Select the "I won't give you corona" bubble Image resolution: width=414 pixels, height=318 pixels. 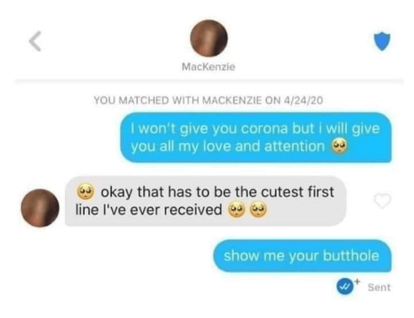pos(255,138)
